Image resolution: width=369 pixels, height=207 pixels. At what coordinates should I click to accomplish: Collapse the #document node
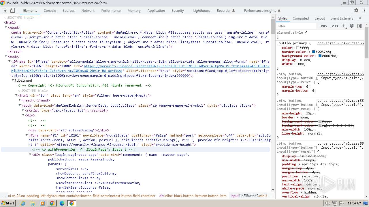pyautogui.click(x=13, y=80)
